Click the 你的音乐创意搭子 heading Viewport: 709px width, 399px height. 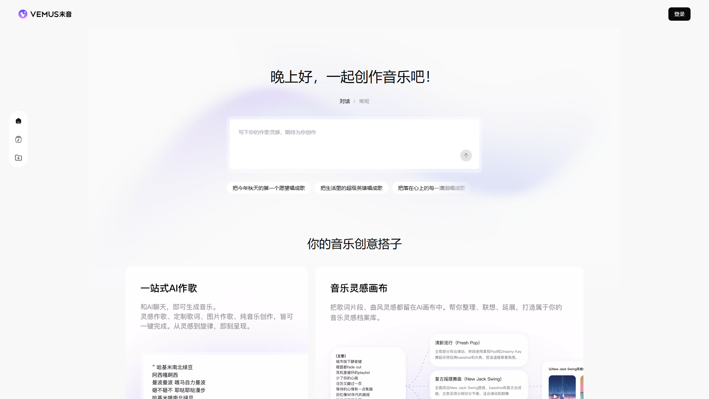pos(354,244)
